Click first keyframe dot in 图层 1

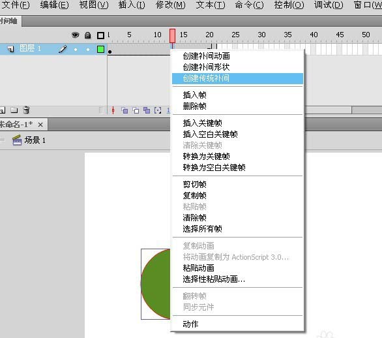point(110,52)
